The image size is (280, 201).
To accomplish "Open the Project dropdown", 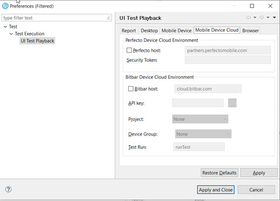I will [x=200, y=119].
